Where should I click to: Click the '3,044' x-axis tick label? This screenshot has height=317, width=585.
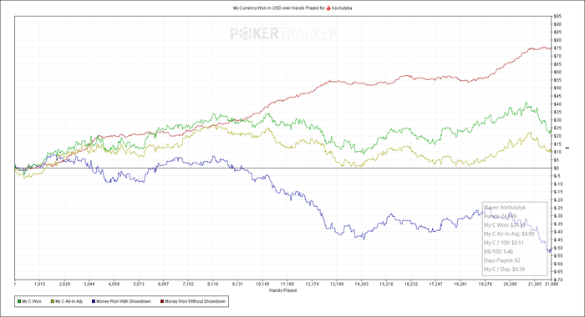89,284
